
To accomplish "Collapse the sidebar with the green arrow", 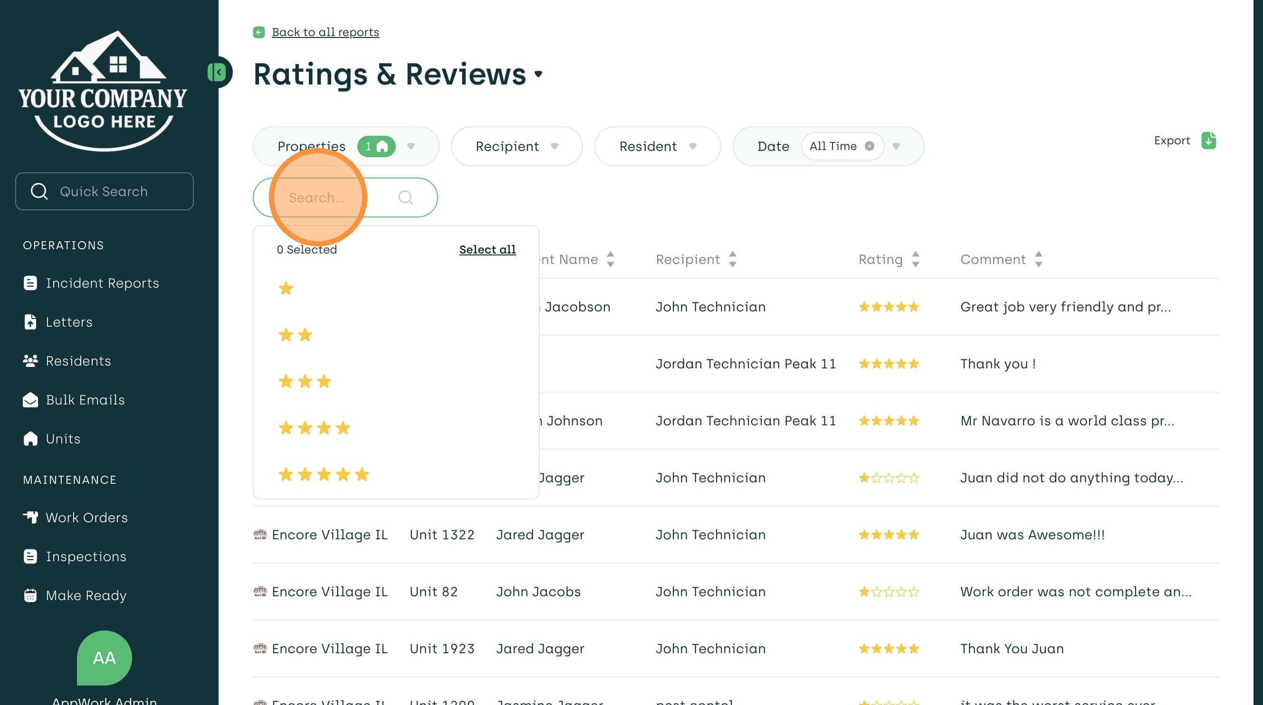I will pos(217,73).
